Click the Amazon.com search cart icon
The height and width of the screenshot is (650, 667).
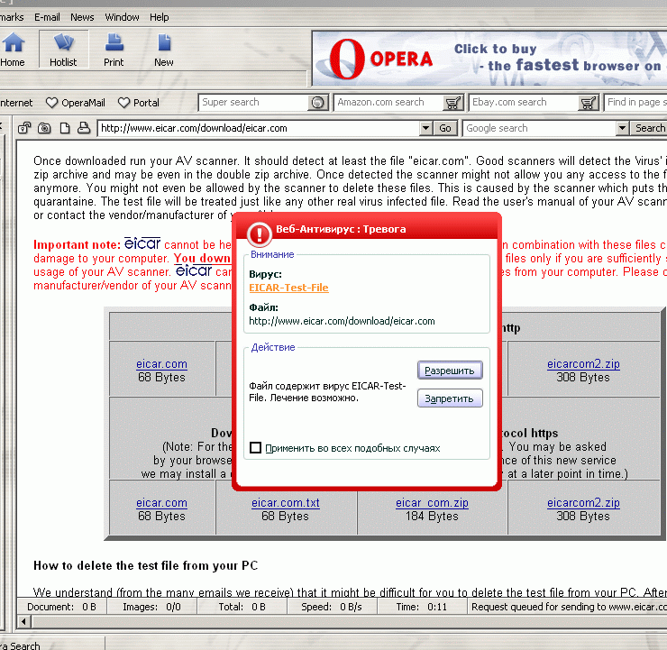click(x=453, y=103)
